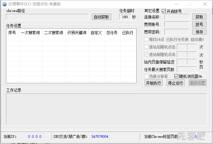Click the 连接名称 text field
Image resolution: width=213 pixels, height=144 pixels.
click(x=177, y=17)
